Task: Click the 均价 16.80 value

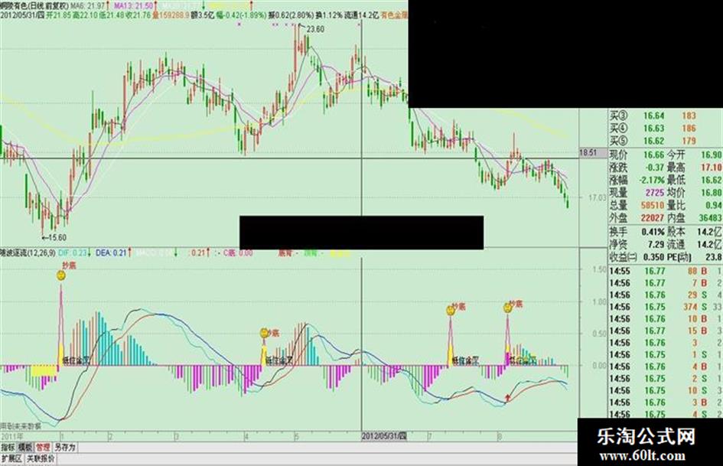Action: [x=712, y=192]
